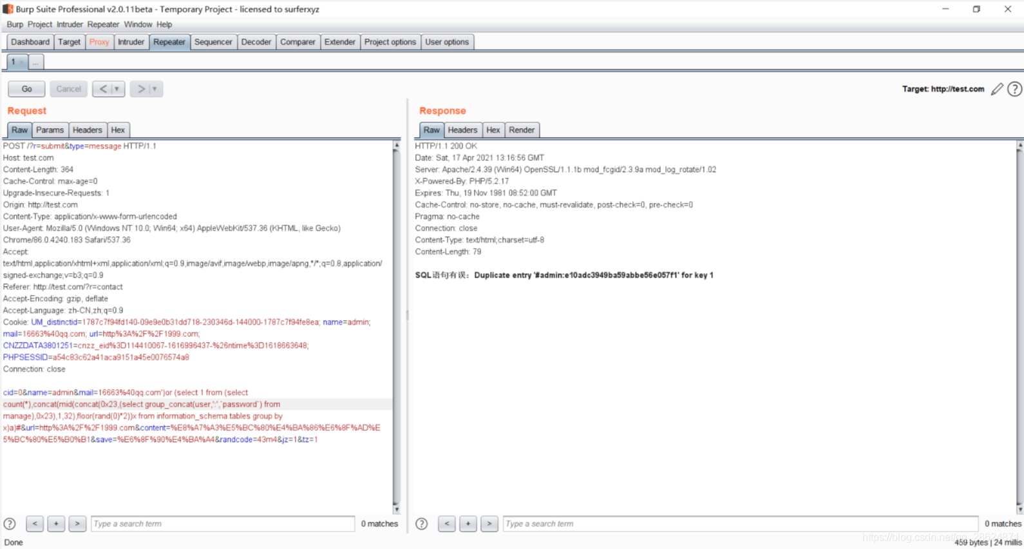Switch to the Target tab
Viewport: 1024px width, 549px height.
(x=69, y=42)
